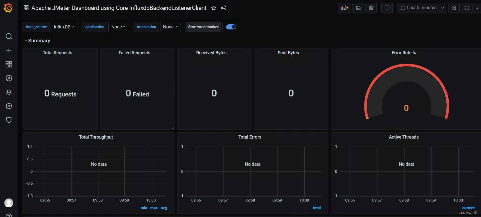Click the Error Rate gauge value 0
Image resolution: width=481 pixels, height=217 pixels.
click(406, 108)
